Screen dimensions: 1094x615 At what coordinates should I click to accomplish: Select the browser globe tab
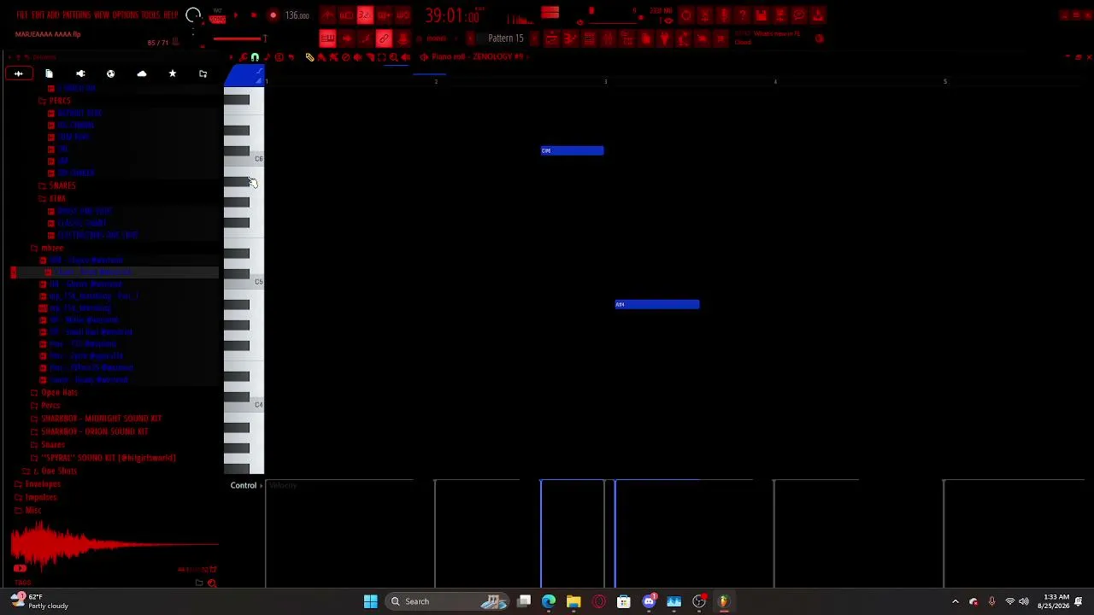point(110,73)
